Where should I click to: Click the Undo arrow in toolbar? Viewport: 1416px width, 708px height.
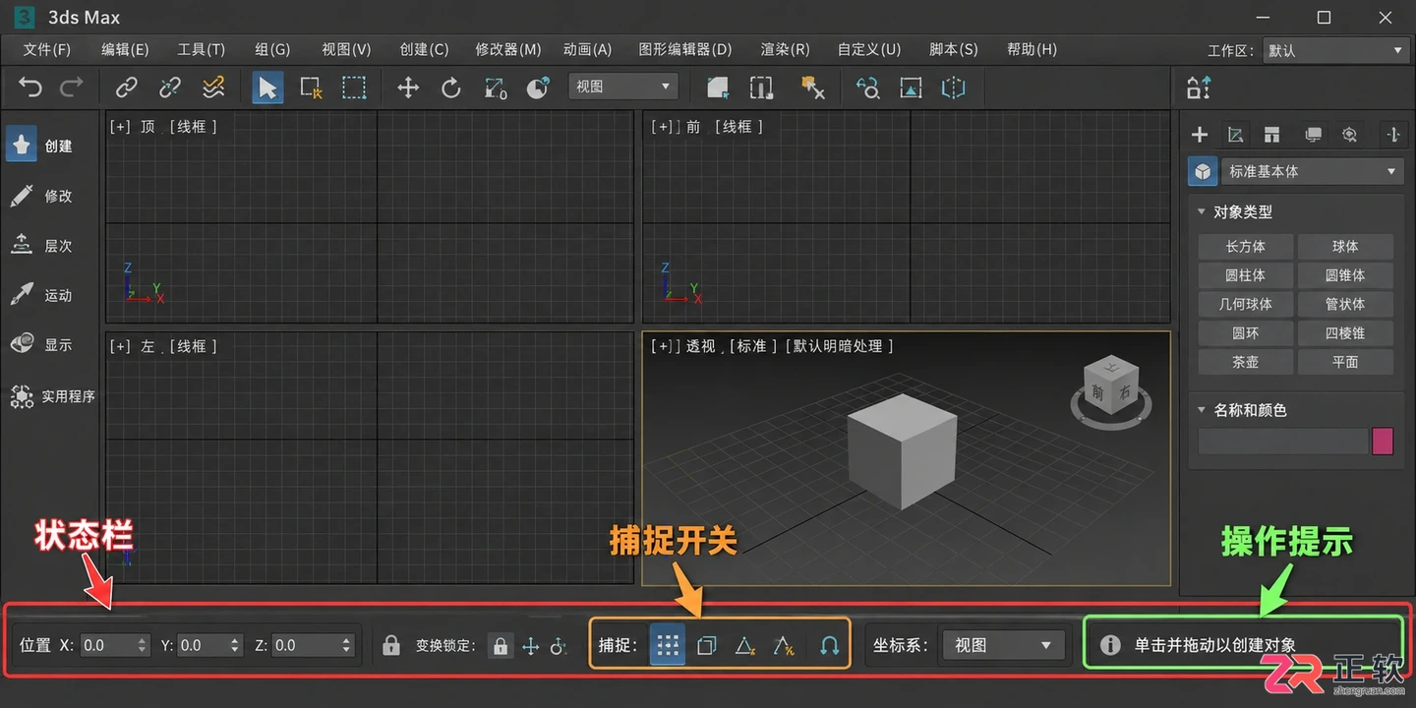click(30, 88)
